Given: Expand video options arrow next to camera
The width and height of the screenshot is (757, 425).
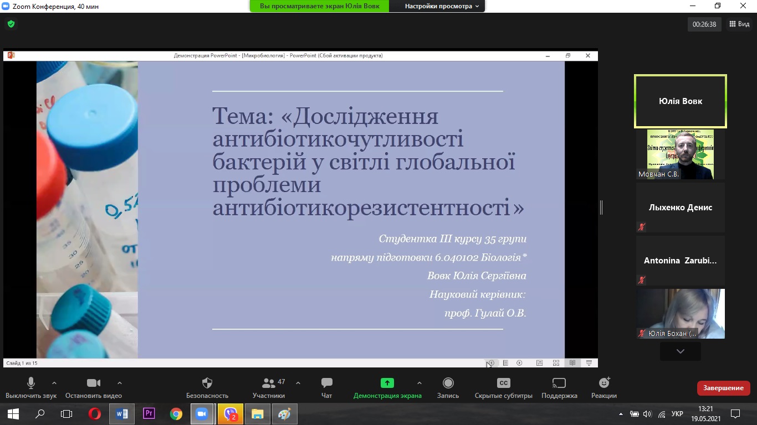Looking at the screenshot, I should pyautogui.click(x=120, y=383).
